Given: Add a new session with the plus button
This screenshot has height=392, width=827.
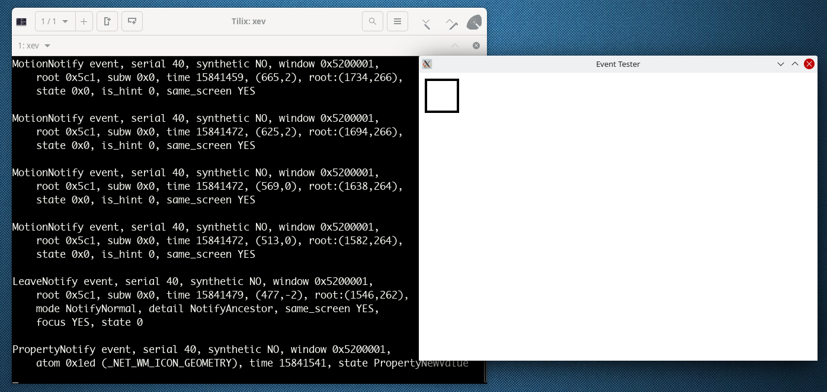Looking at the screenshot, I should click(x=84, y=22).
